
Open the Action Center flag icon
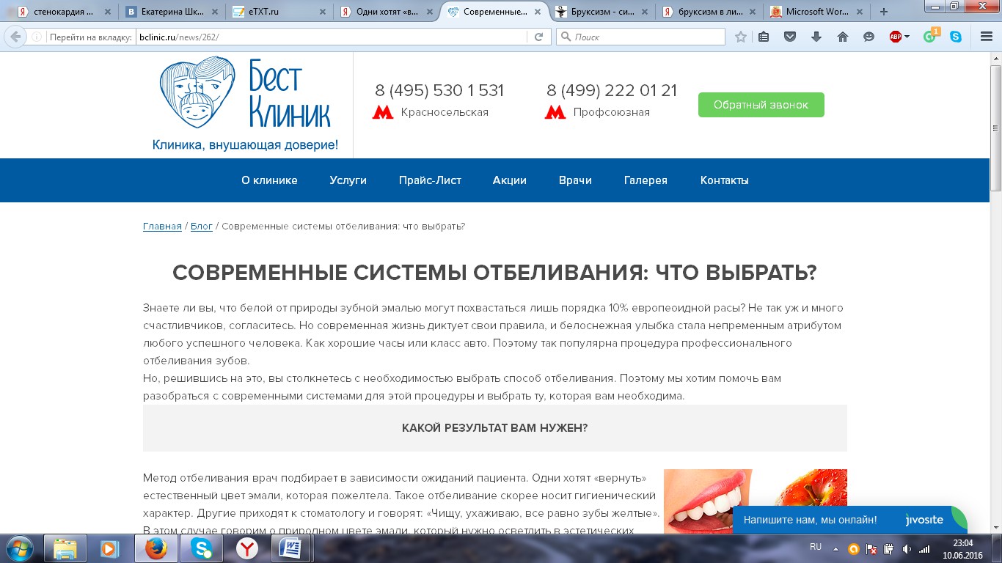871,549
